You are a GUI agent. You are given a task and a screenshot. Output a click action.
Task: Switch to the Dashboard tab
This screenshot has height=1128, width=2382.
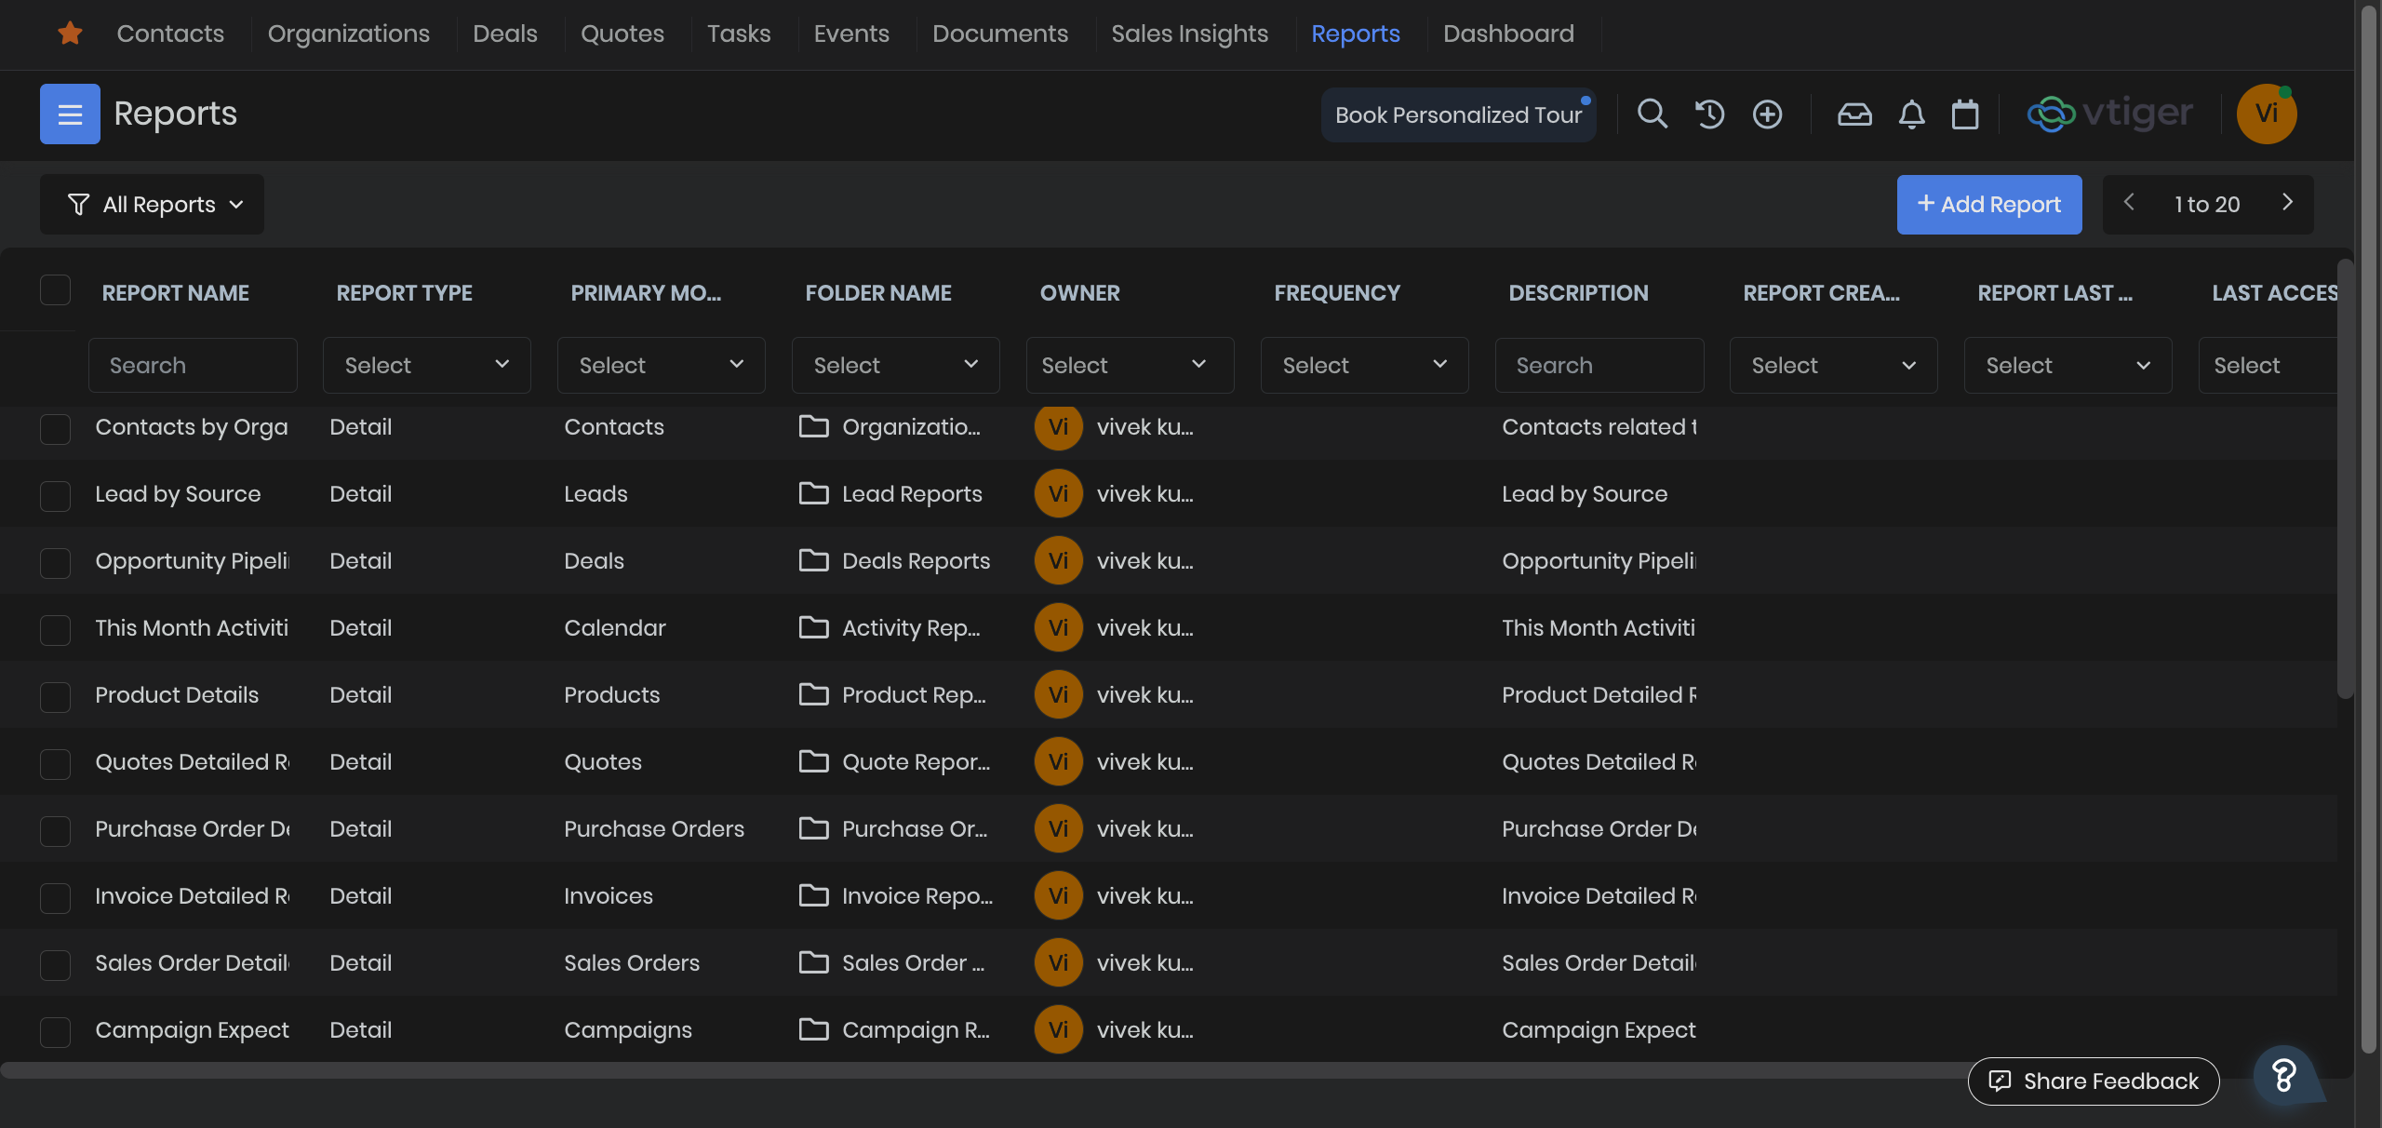(1508, 34)
